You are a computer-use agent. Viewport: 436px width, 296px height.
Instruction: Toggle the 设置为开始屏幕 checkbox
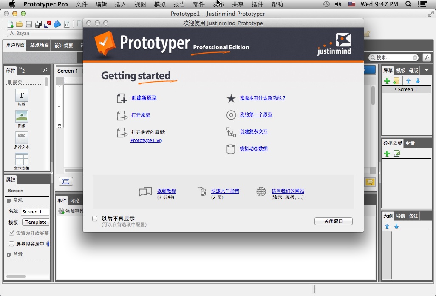point(12,233)
